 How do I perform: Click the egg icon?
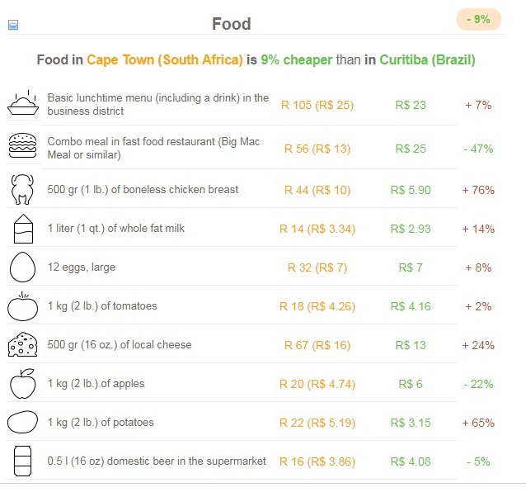tap(22, 267)
